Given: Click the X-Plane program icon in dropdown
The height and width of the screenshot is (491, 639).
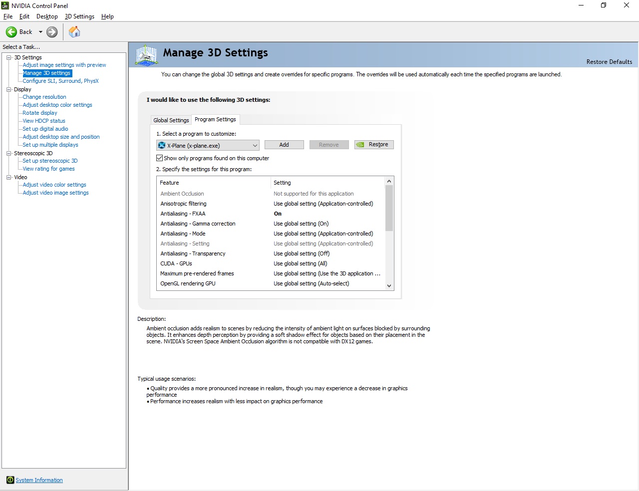Looking at the screenshot, I should pos(162,145).
